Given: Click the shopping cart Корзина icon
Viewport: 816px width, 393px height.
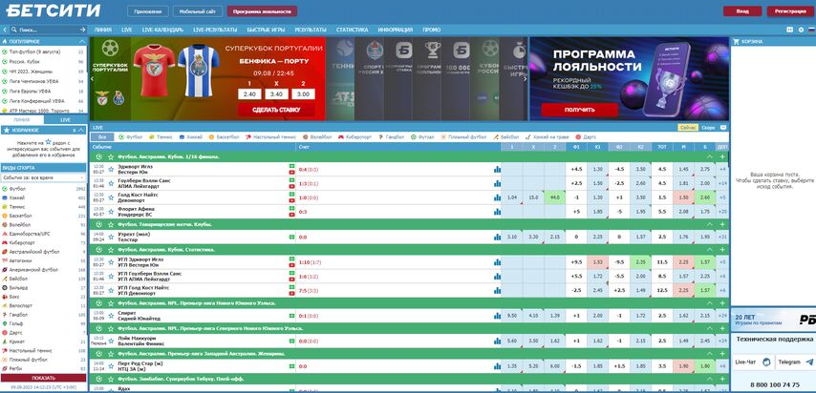Looking at the screenshot, I should coord(737,41).
